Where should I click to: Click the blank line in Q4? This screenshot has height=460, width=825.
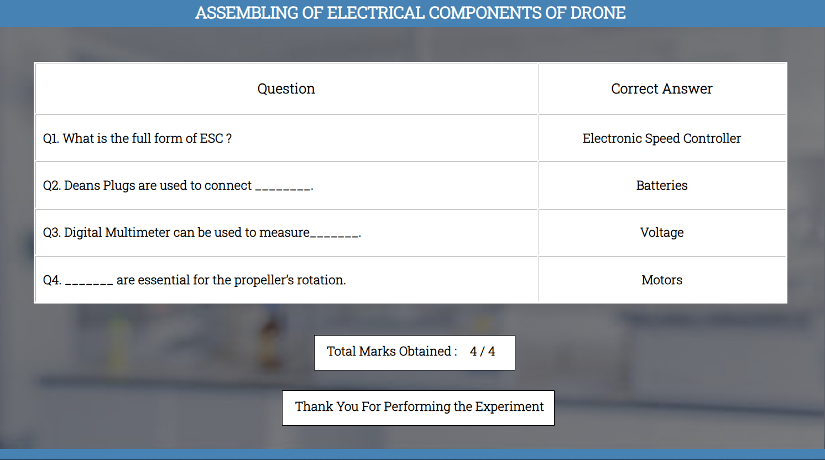click(x=89, y=283)
